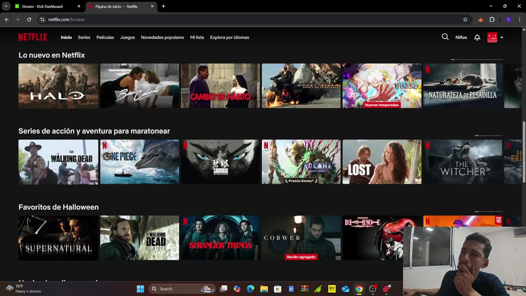The height and width of the screenshot is (296, 526).
Task: Close the Netflix Página de inicio tab
Action: click(x=152, y=6)
